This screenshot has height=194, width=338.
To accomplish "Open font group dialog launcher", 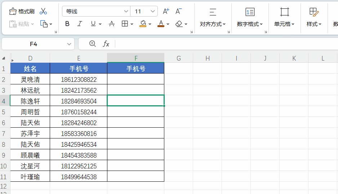I will (192, 32).
